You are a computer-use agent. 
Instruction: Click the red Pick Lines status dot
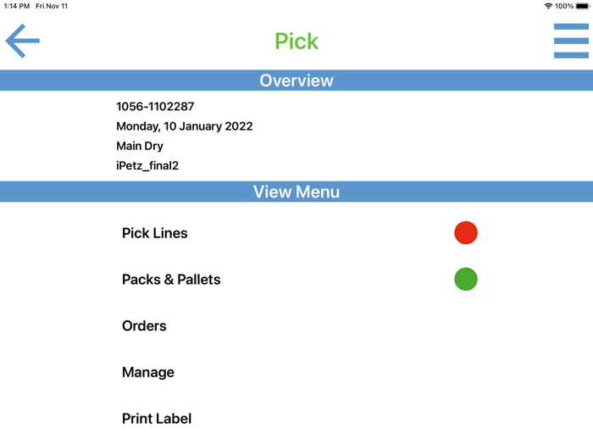coord(466,233)
